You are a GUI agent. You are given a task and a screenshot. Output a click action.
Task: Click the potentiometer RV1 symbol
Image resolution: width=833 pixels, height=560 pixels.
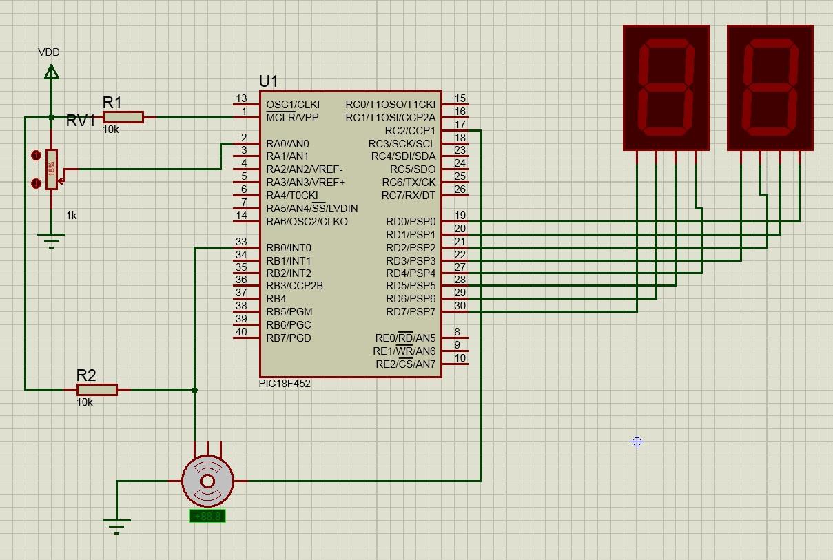[x=52, y=167]
